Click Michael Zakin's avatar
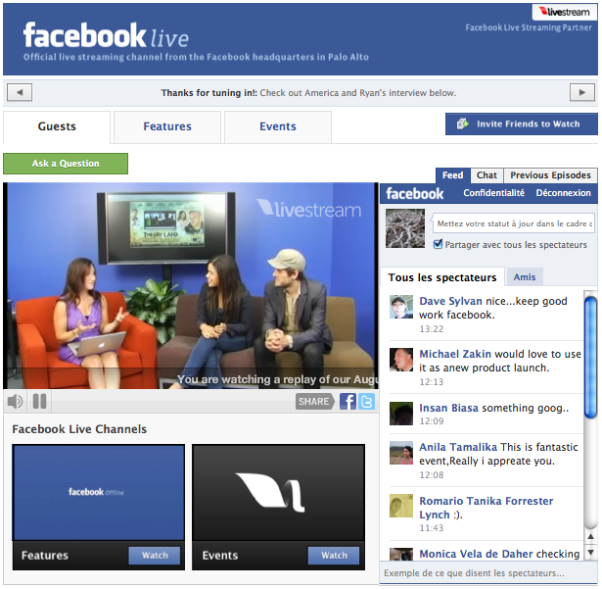Screen dimensions: 602x589 (x=401, y=360)
